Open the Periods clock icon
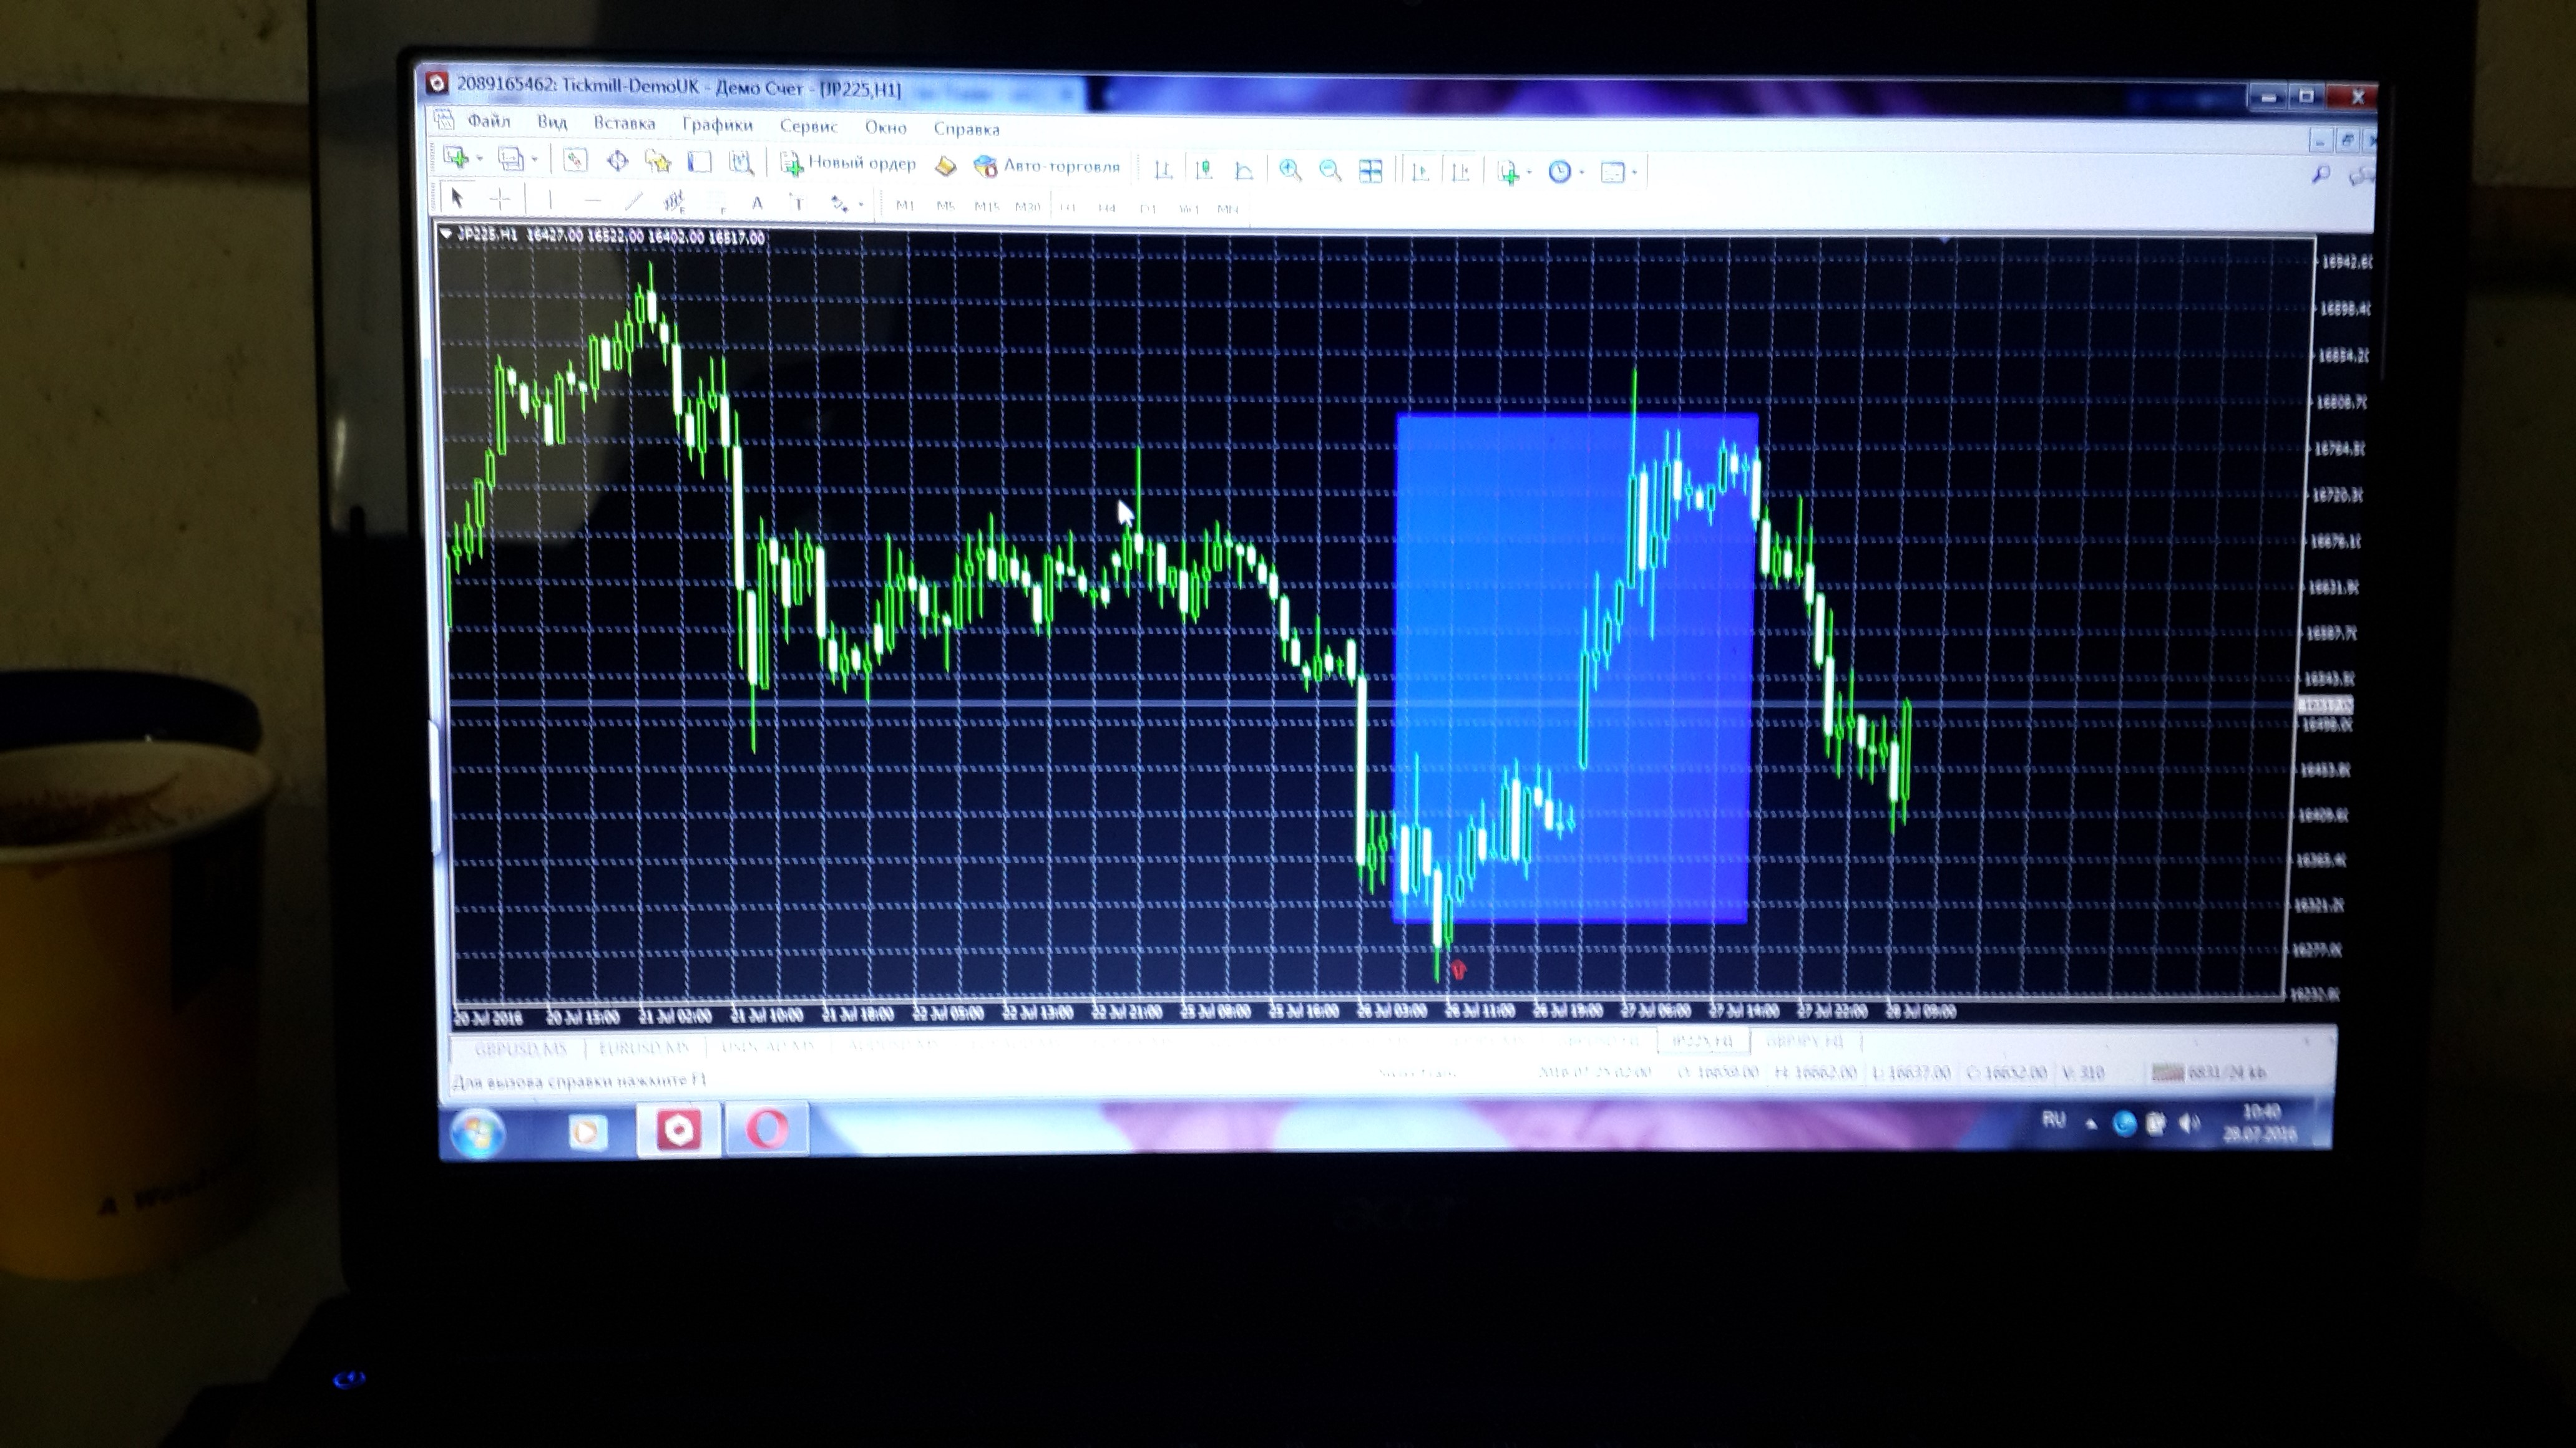The image size is (2576, 1448). click(x=1559, y=172)
